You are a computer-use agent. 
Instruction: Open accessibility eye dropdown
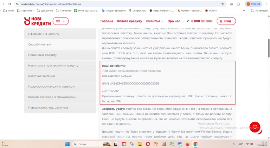click(x=60, y=21)
